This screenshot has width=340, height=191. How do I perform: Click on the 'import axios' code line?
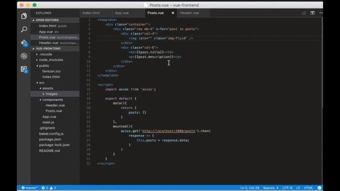click(x=130, y=89)
